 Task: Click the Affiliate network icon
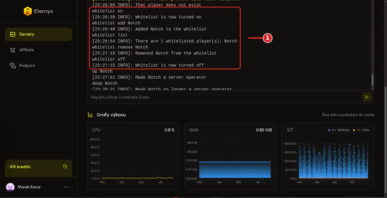pos(13,50)
